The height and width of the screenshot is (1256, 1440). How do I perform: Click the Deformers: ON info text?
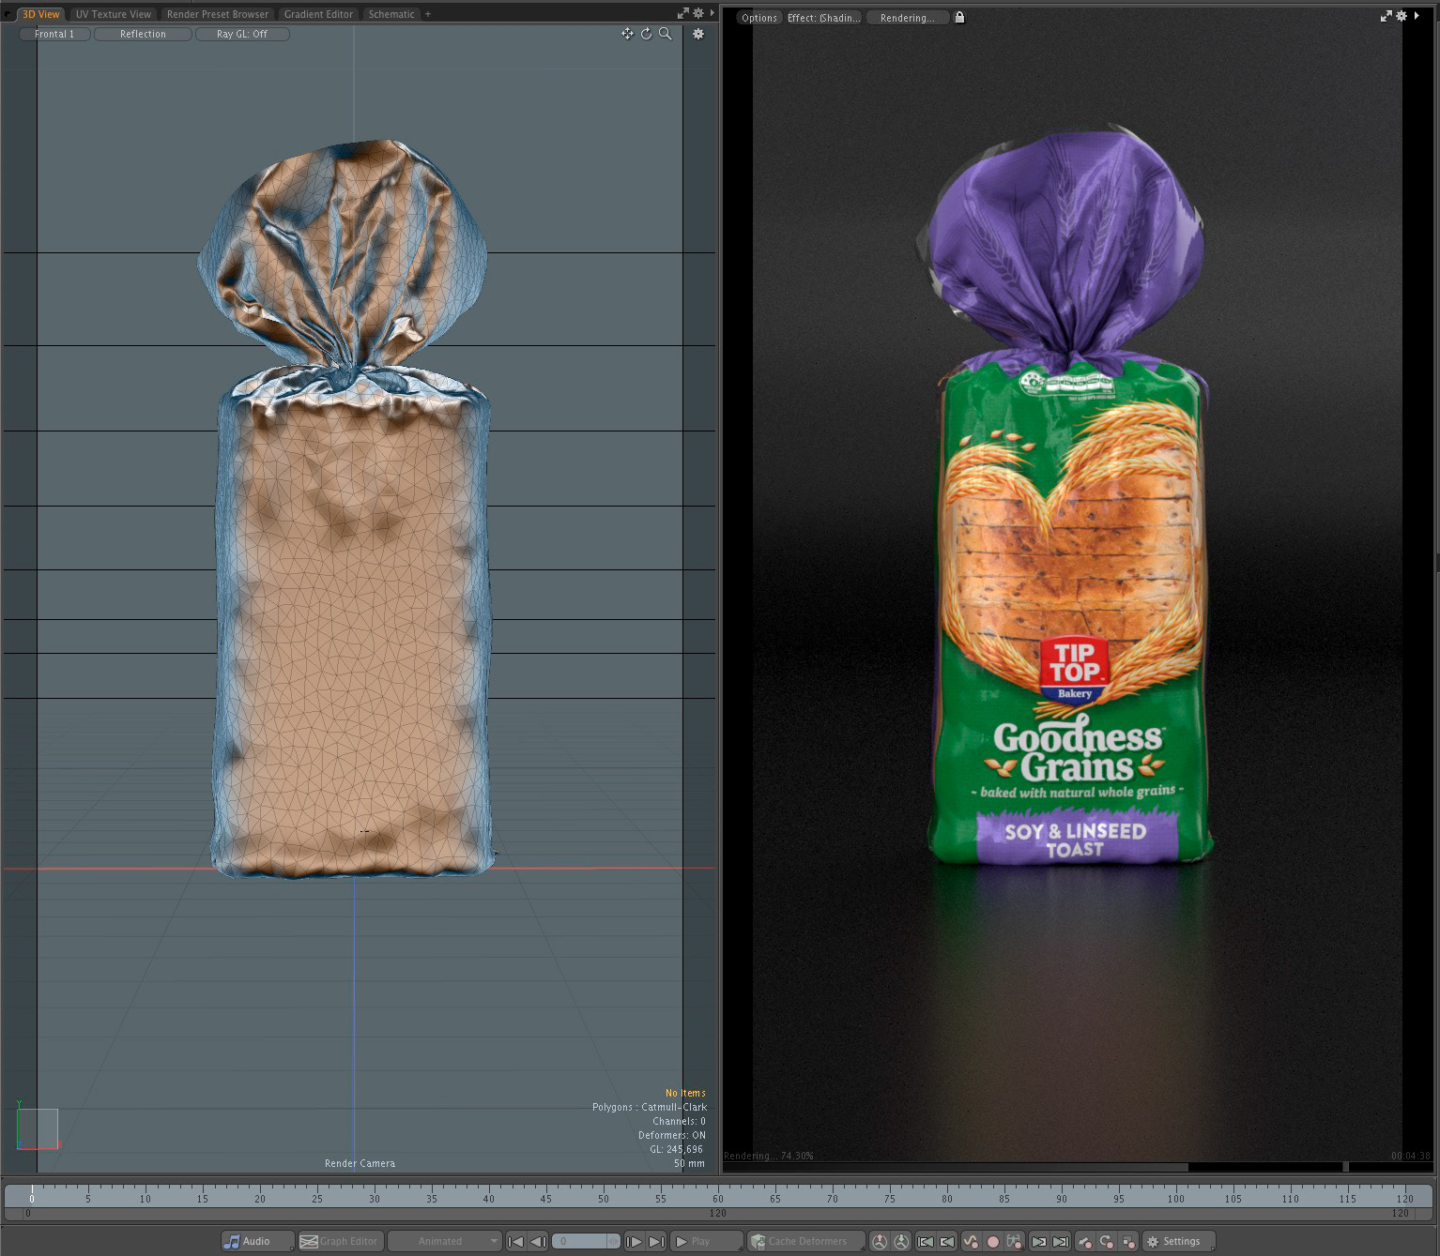(671, 1135)
